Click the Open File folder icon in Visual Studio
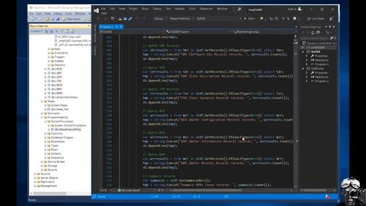The image size is (366, 206). click(120, 19)
